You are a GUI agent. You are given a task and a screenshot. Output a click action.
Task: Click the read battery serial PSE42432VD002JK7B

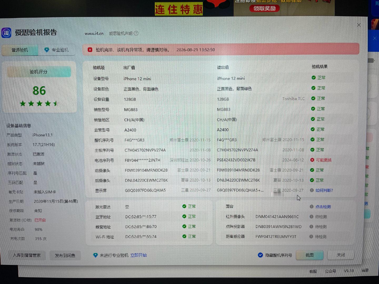[236, 160]
